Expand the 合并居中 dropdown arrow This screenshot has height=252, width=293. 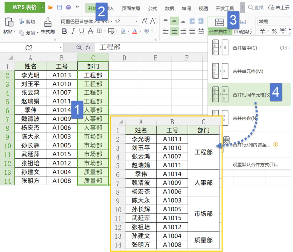coord(230,31)
